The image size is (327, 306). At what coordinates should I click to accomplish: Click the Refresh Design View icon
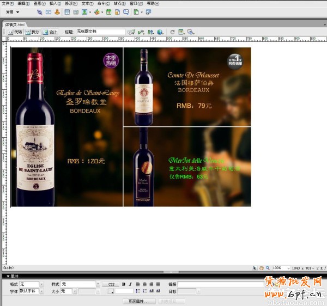point(172,32)
